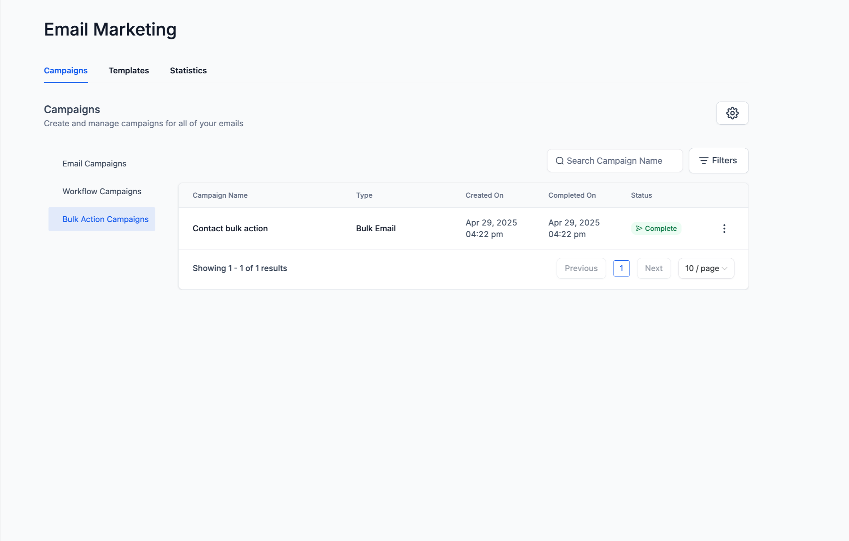The width and height of the screenshot is (849, 541).
Task: Open three-dot menu for Contact bulk action
Action: (724, 229)
